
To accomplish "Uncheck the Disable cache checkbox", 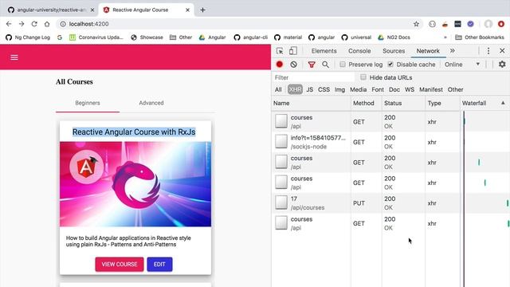I will 390,65.
